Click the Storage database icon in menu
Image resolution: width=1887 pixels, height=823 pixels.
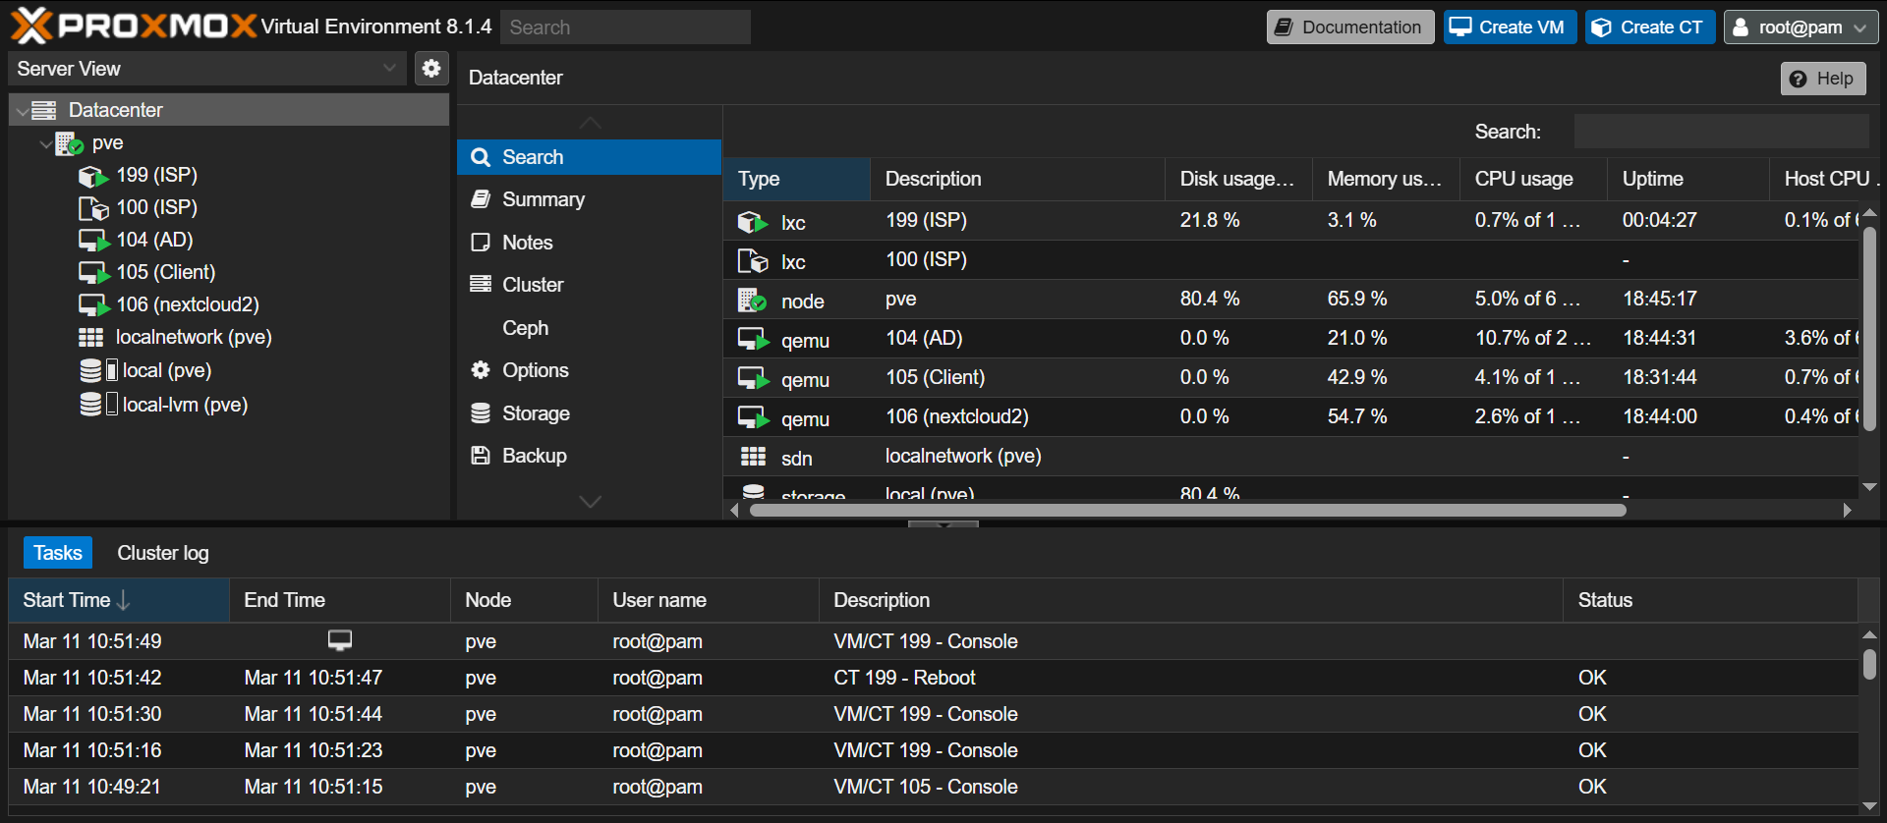tap(481, 413)
